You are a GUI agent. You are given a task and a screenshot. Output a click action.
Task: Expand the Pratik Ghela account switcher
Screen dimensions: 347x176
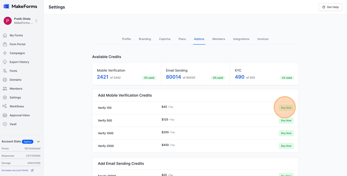click(x=36, y=21)
